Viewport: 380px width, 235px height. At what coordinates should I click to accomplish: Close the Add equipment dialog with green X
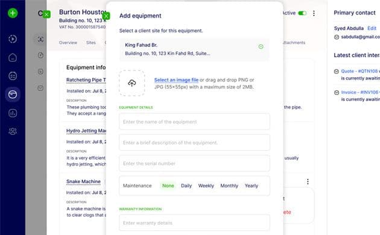tap(106, 16)
